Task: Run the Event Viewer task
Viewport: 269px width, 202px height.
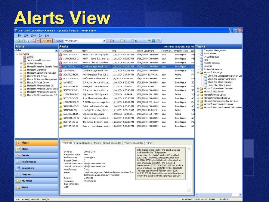Action: click(210, 53)
